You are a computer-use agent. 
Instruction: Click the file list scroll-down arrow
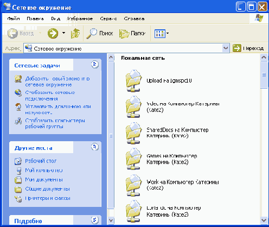264,220
